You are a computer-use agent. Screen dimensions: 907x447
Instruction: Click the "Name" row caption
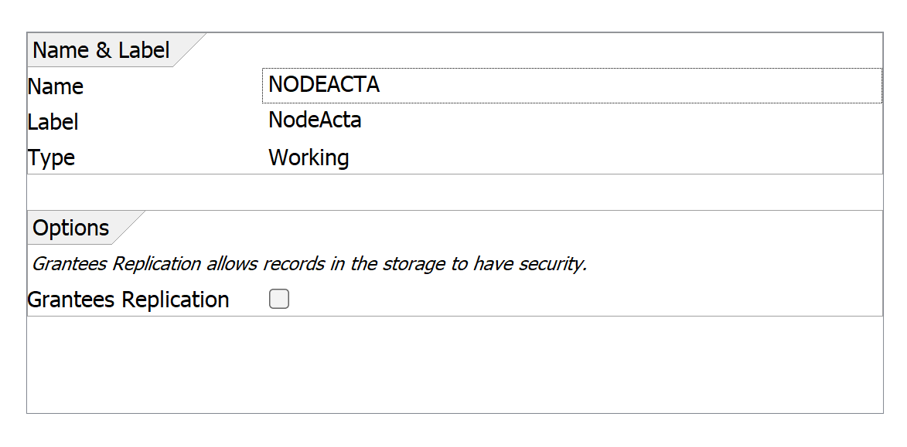pyautogui.click(x=56, y=86)
